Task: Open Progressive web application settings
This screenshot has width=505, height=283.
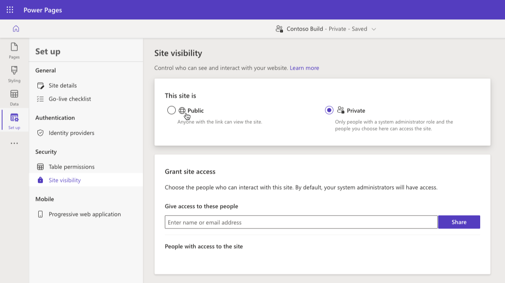Action: click(85, 214)
